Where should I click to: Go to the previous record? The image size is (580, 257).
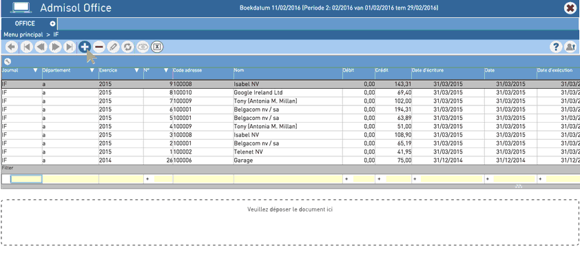pyautogui.click(x=41, y=47)
